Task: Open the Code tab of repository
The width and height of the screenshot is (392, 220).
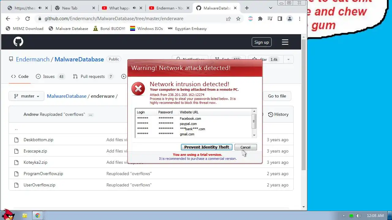Action: coord(20,76)
